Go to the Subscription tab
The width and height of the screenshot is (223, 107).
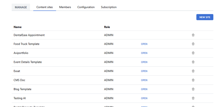pos(109,7)
